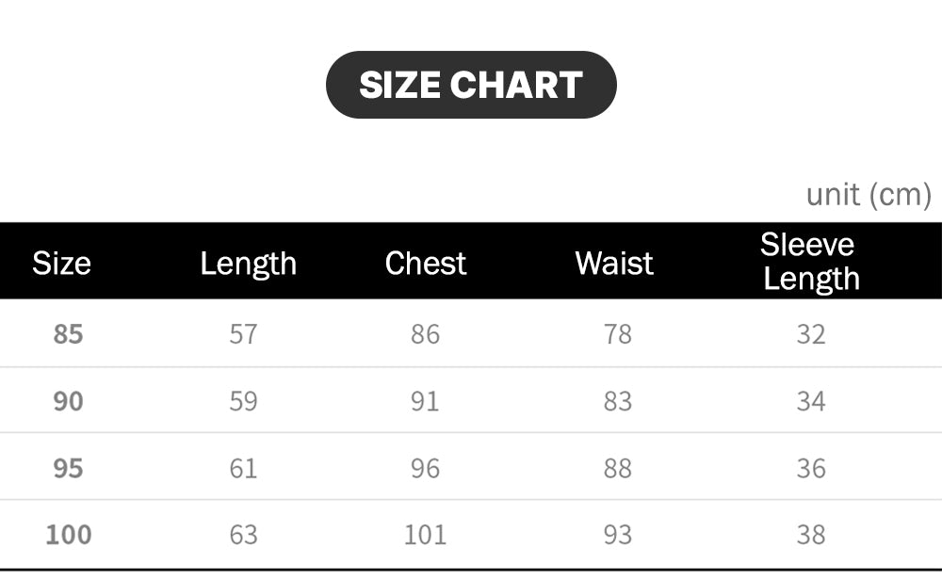Click the SIZE CHART title badge
942x579 pixels.
point(471,85)
